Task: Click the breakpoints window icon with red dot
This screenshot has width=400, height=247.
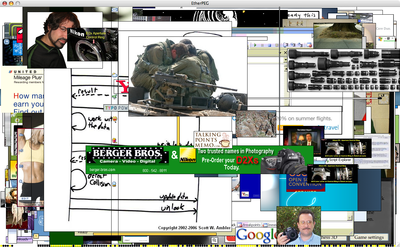Action: [309, 45]
